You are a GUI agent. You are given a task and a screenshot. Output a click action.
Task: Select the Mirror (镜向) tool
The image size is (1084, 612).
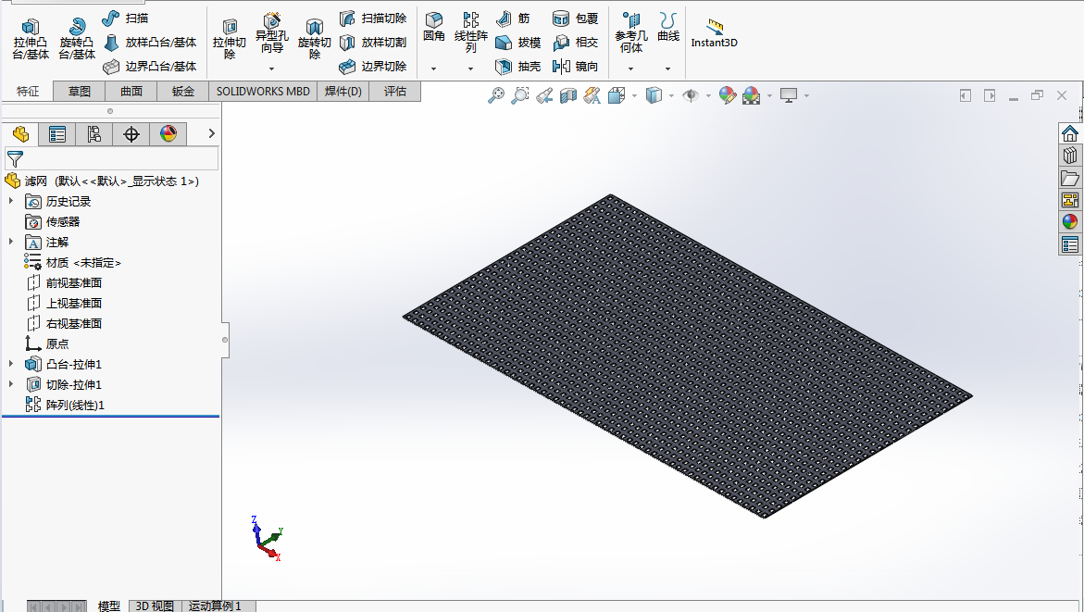pos(575,67)
